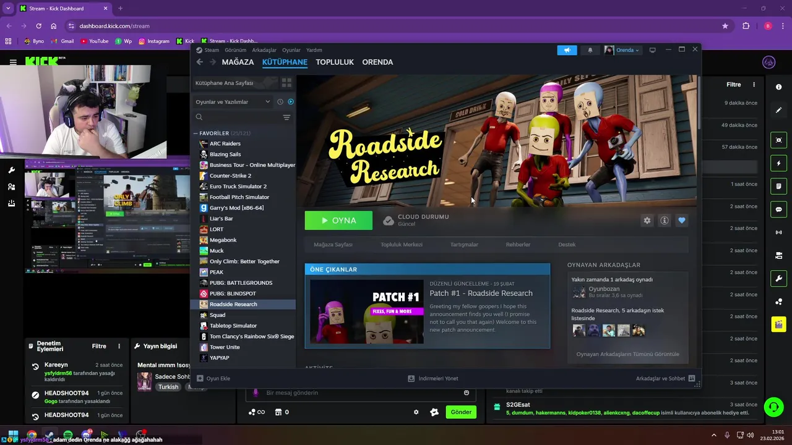Toggle the wrench widget in Kick sidebar
This screenshot has width=792, height=445.
pyautogui.click(x=778, y=279)
